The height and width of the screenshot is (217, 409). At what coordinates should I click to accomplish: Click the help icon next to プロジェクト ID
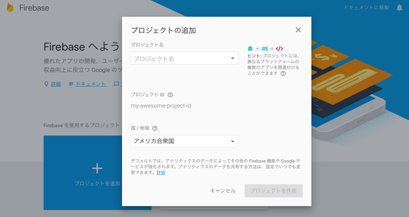pos(170,95)
